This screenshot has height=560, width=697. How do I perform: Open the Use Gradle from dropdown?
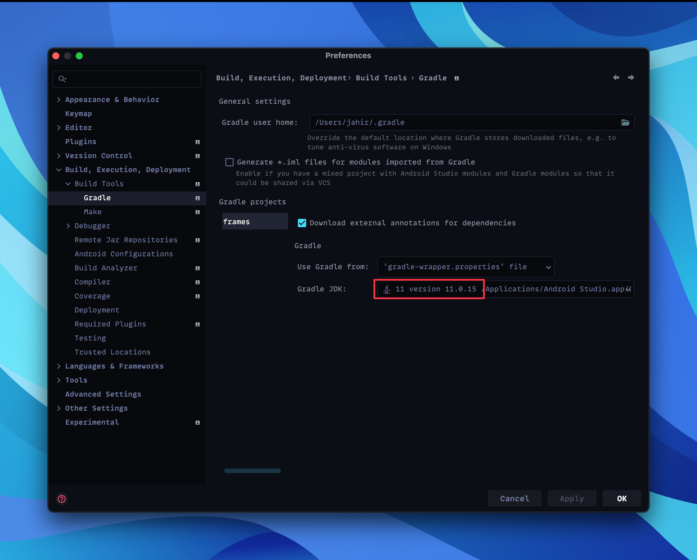(466, 267)
